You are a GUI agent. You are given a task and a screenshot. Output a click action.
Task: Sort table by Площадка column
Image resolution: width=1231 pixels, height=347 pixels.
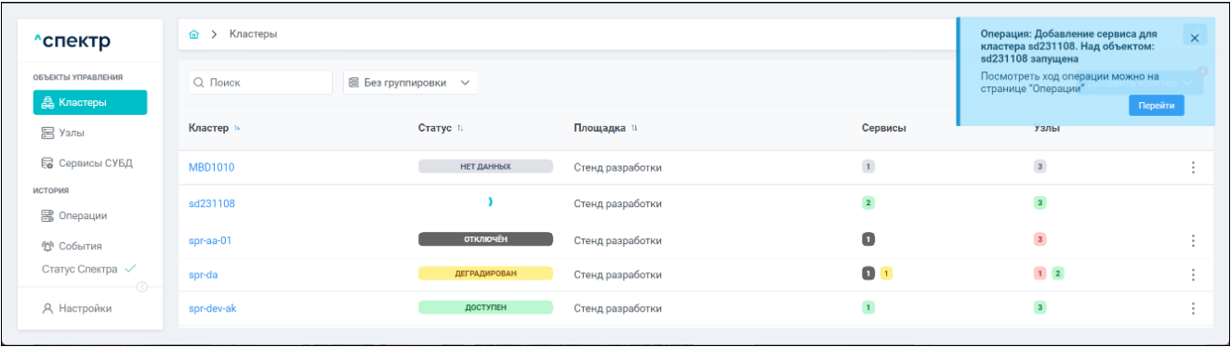click(605, 128)
